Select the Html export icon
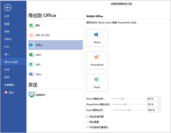Screen dimensions: 171x133 coord(32,55)
